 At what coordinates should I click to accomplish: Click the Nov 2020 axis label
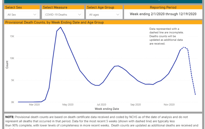[169, 105]
